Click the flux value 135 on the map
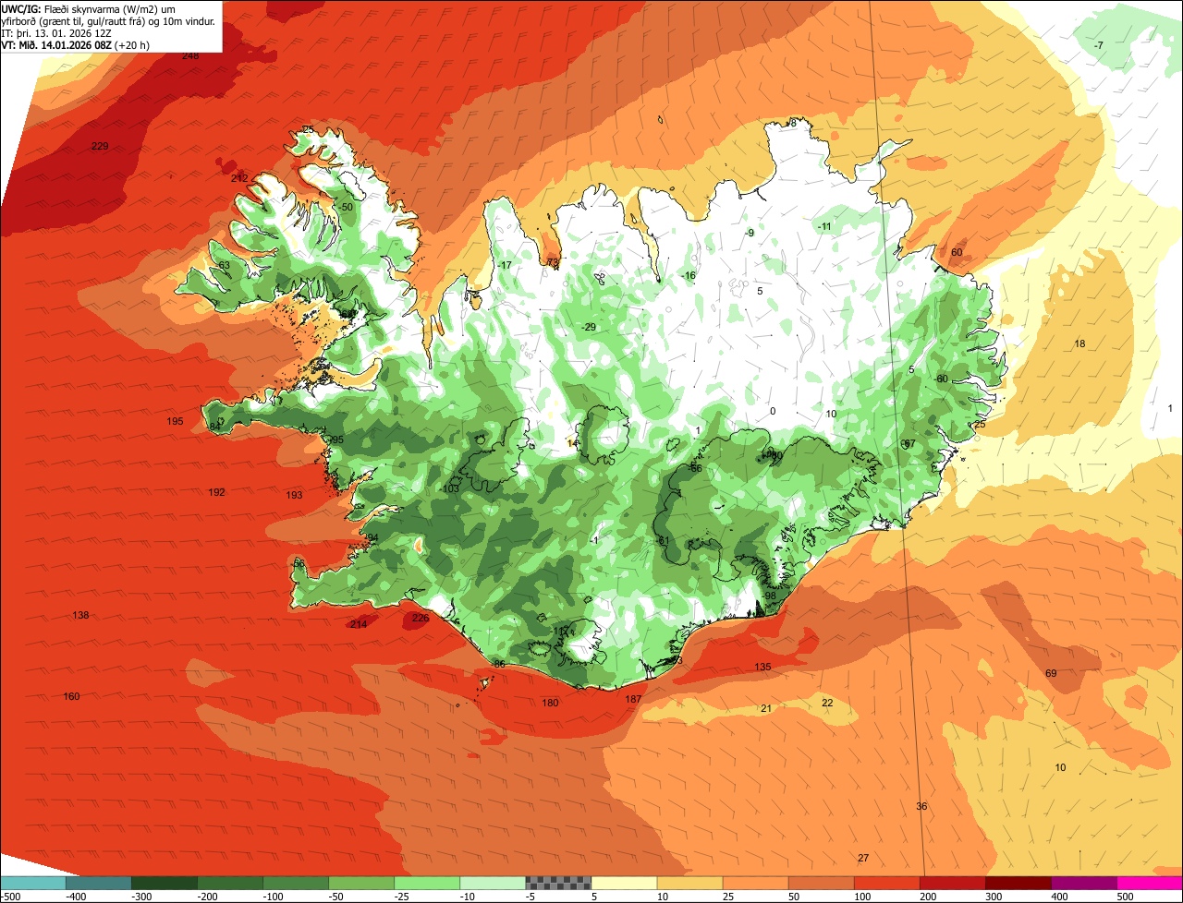 (x=762, y=667)
